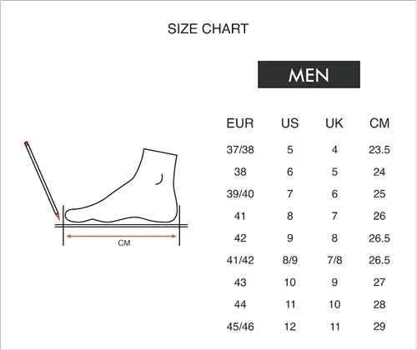Select EUR size 39/40 entry
The height and width of the screenshot is (350, 417).
[240, 194]
